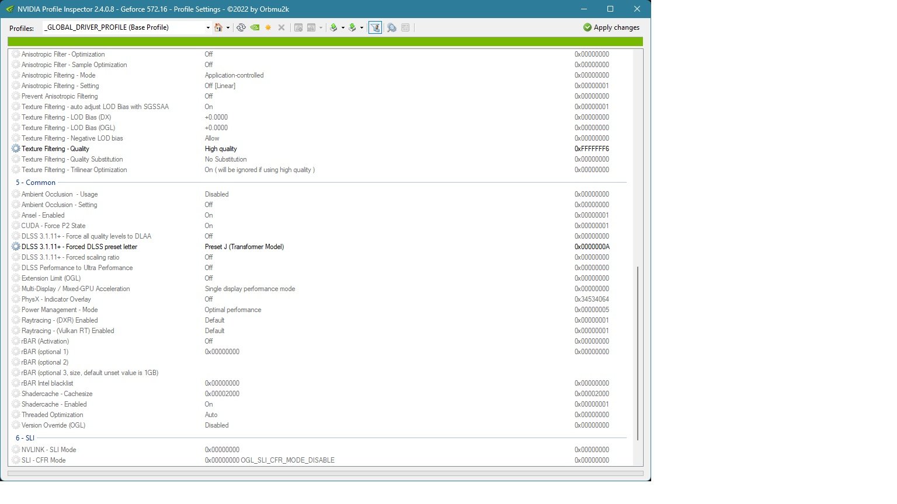Viewport: 897px width, 504px height.
Task: Click gear icon beside Shadercache - Enabled
Action: (16, 404)
